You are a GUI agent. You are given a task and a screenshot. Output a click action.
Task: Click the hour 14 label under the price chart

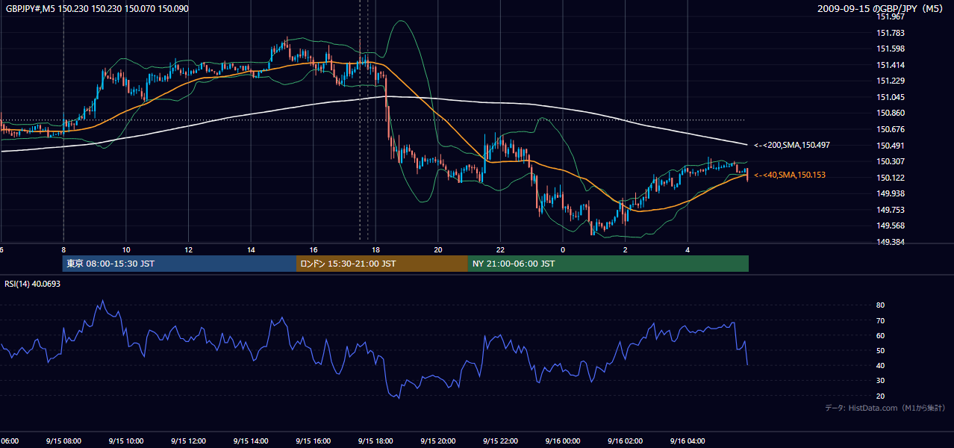(x=251, y=249)
